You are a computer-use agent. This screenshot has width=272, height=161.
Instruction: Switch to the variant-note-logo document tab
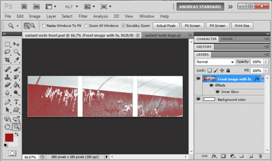coord(162,35)
